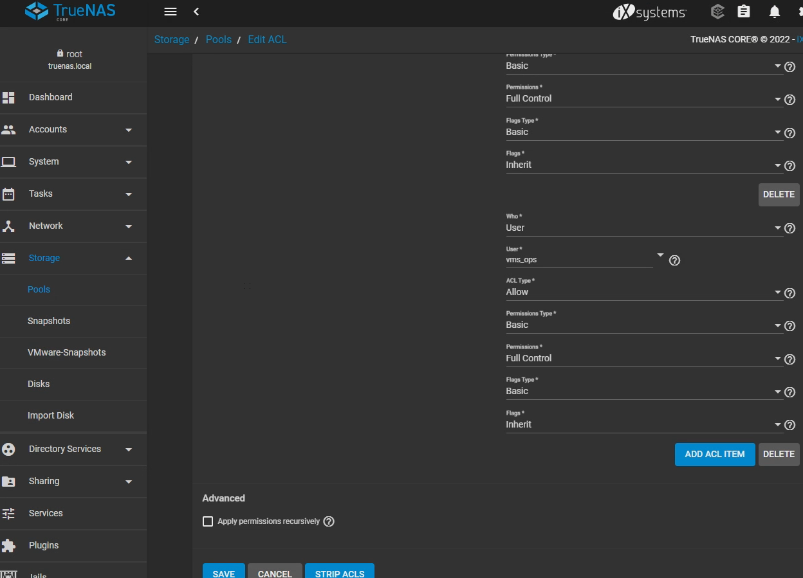Show help for Apply permissions recursively
This screenshot has width=803, height=578.
tap(329, 521)
